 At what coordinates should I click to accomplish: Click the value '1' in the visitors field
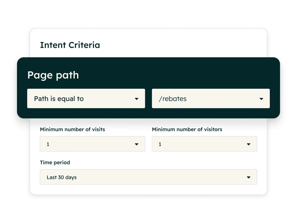160,144
